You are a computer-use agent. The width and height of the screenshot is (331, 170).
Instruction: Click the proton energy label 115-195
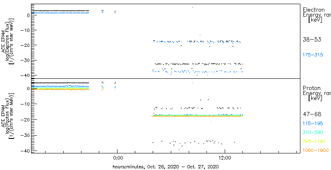point(313,124)
